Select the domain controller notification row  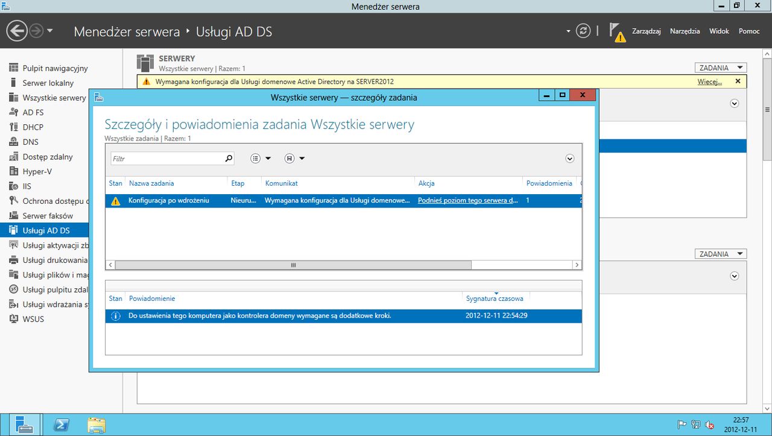[x=344, y=315]
